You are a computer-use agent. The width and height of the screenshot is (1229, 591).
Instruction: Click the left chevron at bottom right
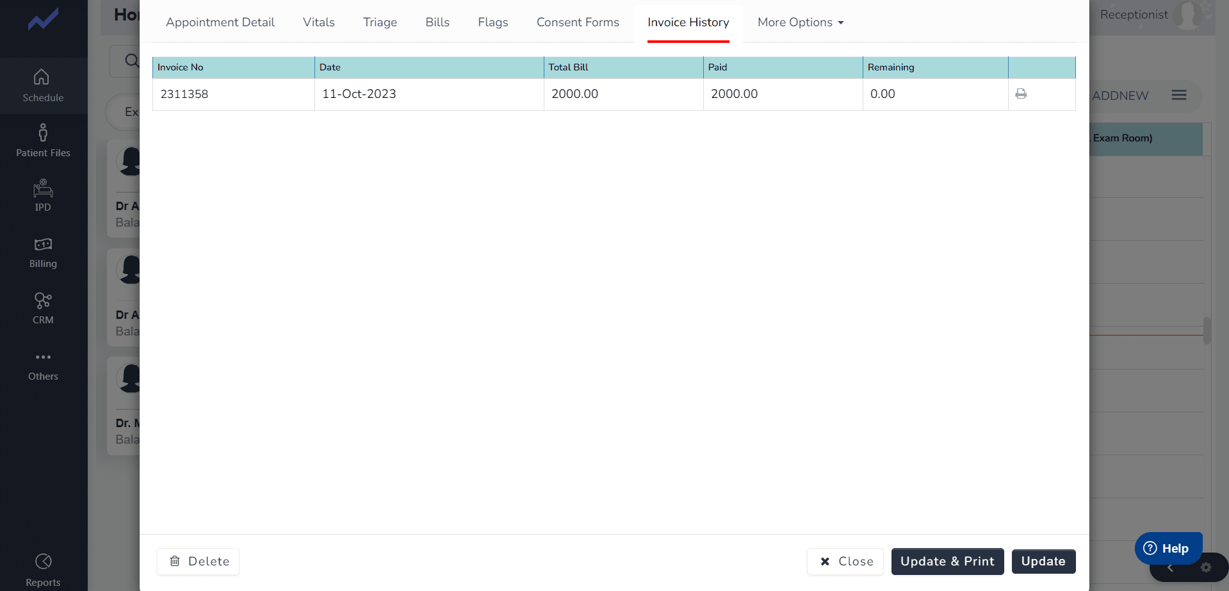click(1170, 568)
